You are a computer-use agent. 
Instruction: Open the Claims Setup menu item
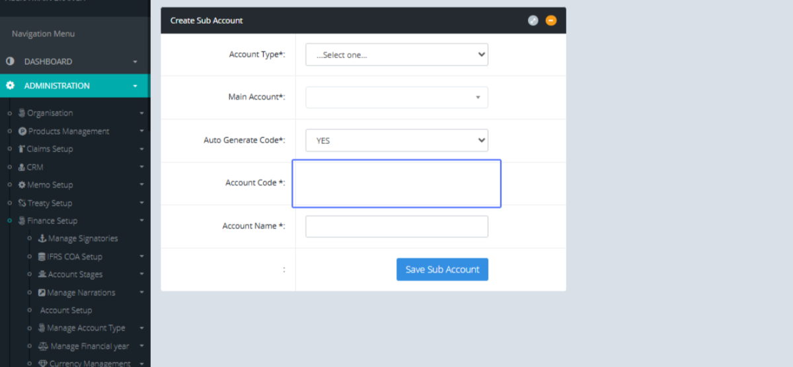click(x=50, y=149)
